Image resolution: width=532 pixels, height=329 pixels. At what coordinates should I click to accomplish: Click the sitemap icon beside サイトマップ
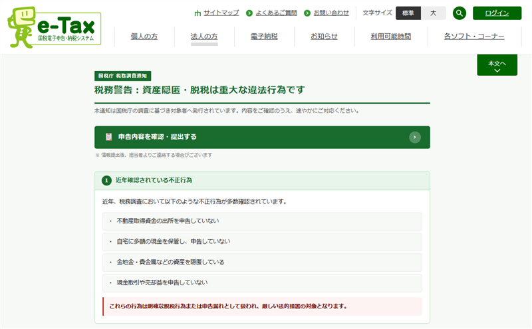pyautogui.click(x=198, y=13)
